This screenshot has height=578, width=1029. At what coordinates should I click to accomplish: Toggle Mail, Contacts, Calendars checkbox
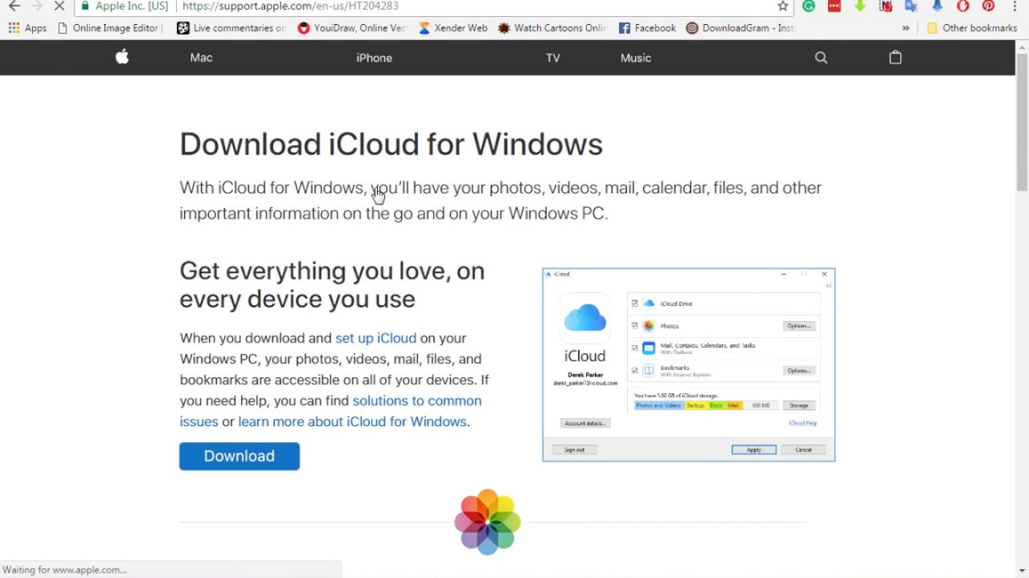coord(635,348)
